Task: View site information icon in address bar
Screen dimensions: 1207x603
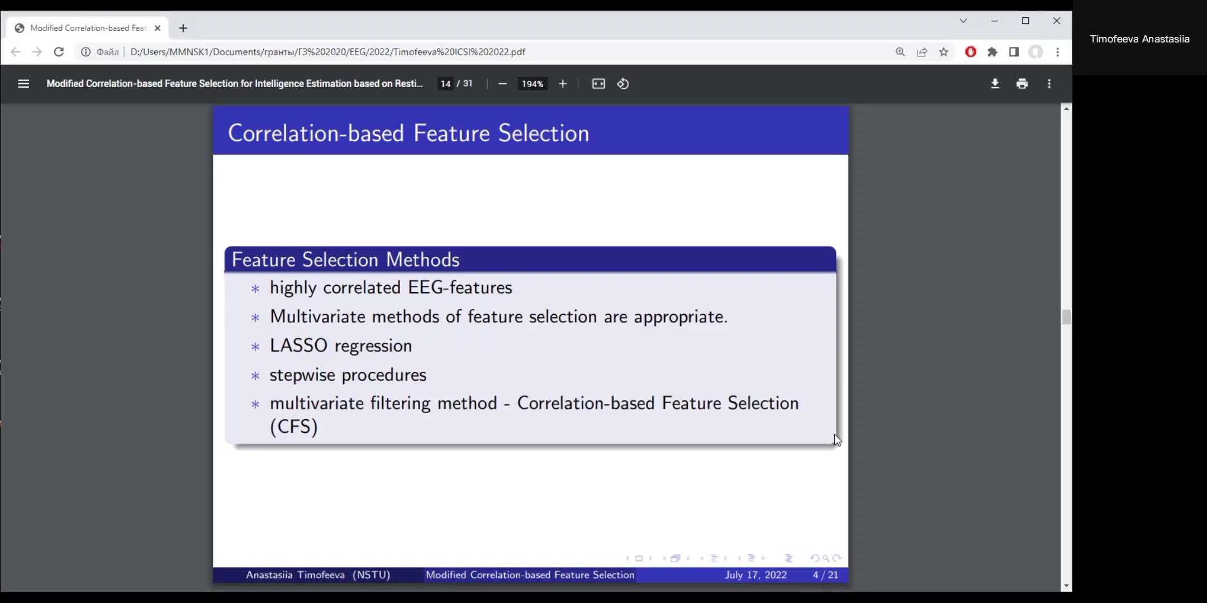Action: point(85,52)
